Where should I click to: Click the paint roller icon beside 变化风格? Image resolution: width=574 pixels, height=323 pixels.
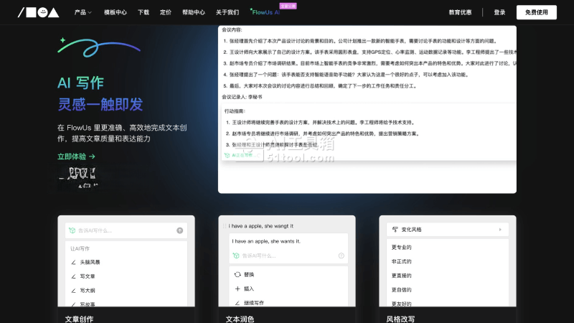[395, 230]
